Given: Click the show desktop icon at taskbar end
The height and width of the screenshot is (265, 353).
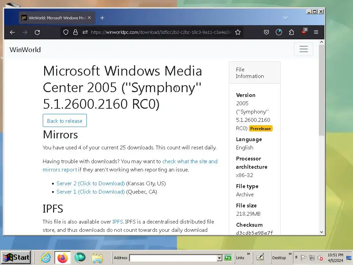Looking at the screenshot, I should (x=350, y=257).
